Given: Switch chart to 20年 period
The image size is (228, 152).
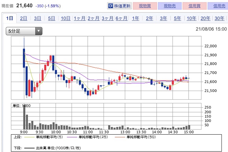Looking at the screenshot, I should coord(206,18).
